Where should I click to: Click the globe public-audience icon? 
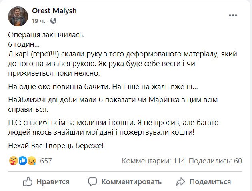click(x=54, y=20)
